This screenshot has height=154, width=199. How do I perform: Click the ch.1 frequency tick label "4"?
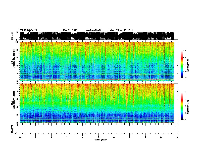18,66
